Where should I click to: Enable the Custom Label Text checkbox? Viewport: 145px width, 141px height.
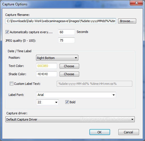[11, 84]
